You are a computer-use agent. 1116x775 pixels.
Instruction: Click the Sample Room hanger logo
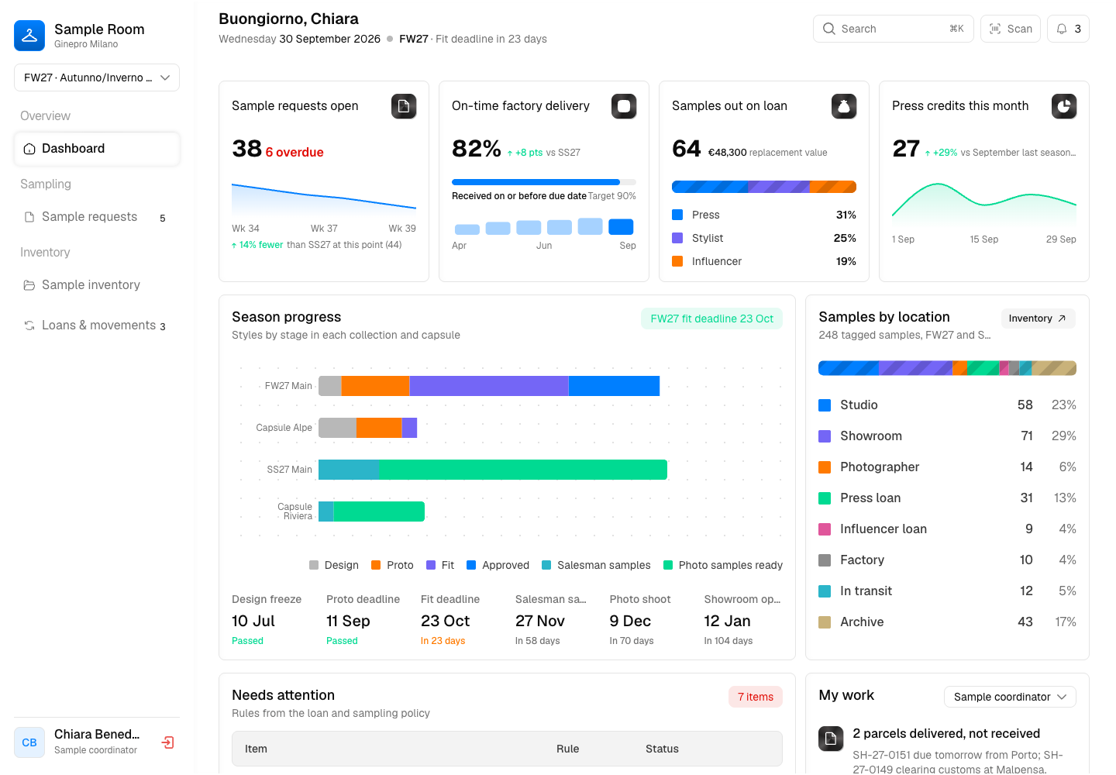point(29,36)
